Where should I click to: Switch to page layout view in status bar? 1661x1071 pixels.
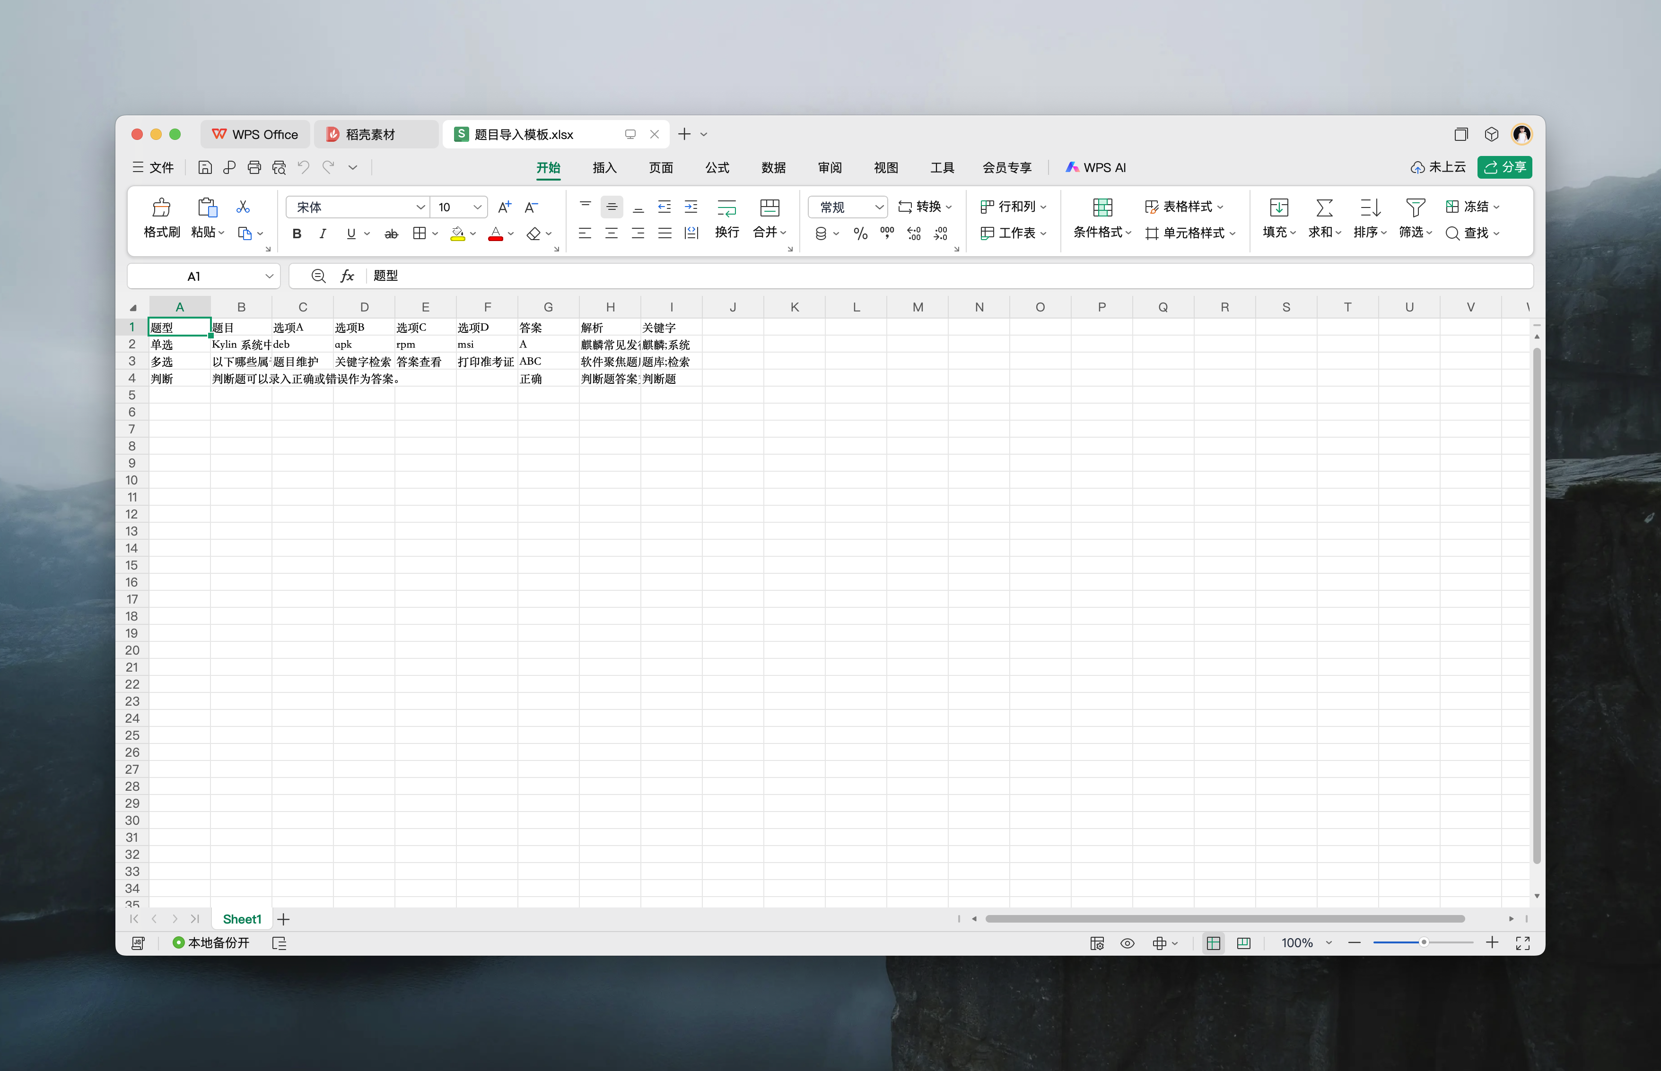click(1243, 944)
